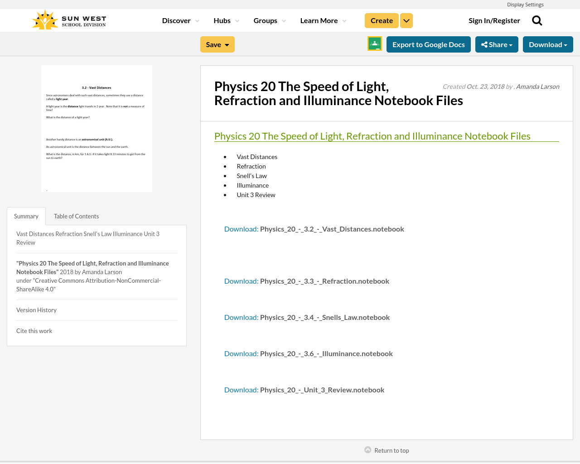
Task: Click Cite this work
Action: (x=34, y=331)
